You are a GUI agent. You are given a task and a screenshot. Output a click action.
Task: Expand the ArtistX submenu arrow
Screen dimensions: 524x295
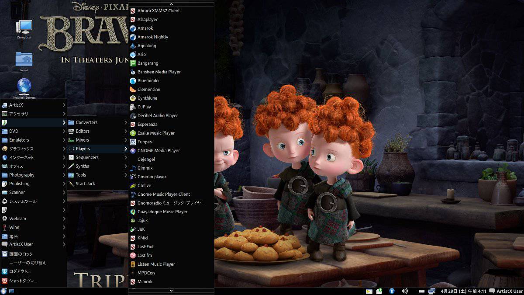coord(64,105)
